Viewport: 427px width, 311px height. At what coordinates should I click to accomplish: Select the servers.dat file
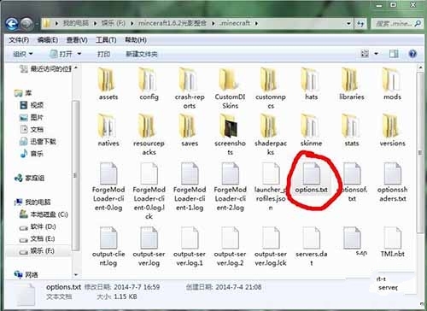[311, 246]
